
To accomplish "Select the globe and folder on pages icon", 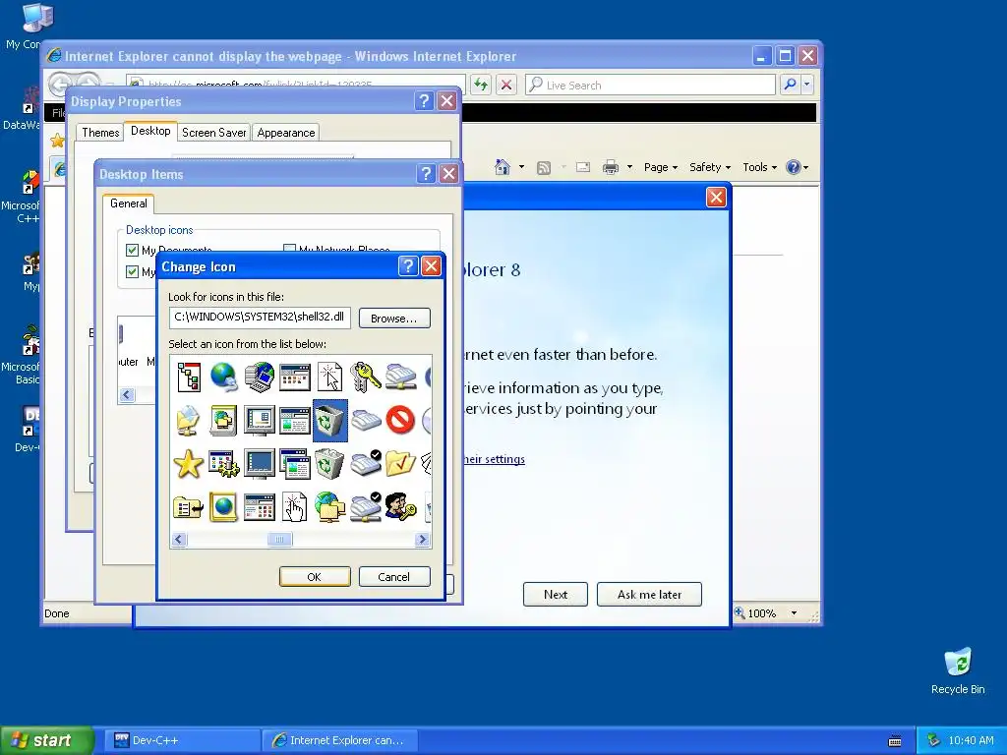I will (x=223, y=421).
